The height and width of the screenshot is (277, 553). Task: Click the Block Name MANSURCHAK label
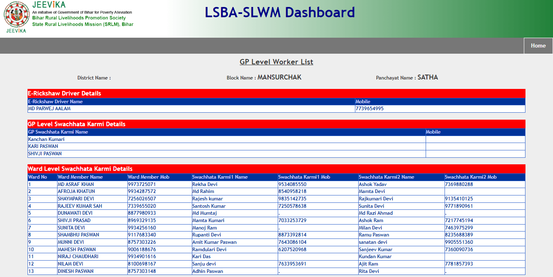[265, 77]
